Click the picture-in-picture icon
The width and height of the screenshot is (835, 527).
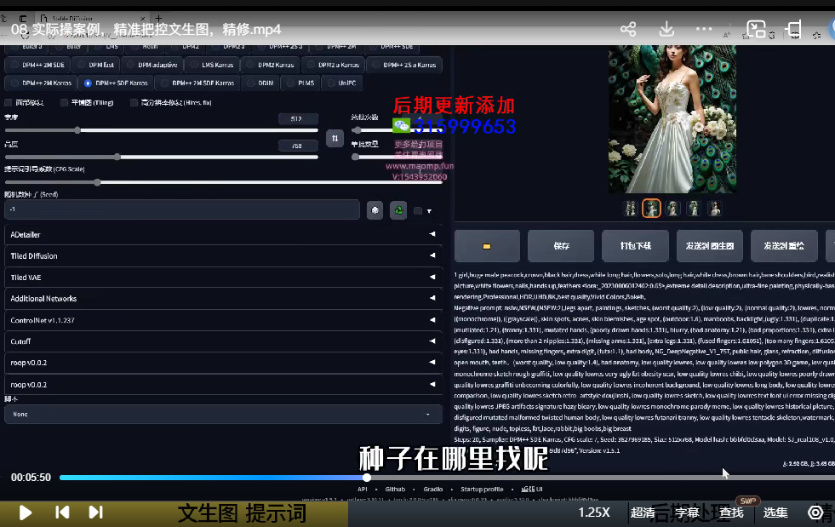[x=756, y=29]
